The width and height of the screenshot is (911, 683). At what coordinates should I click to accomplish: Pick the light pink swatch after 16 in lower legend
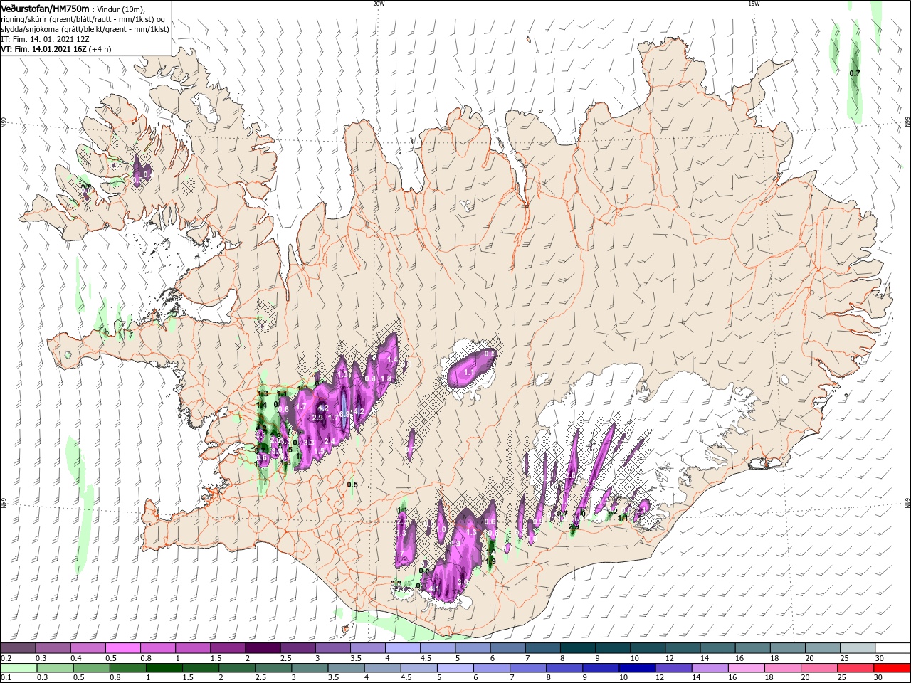[747, 668]
